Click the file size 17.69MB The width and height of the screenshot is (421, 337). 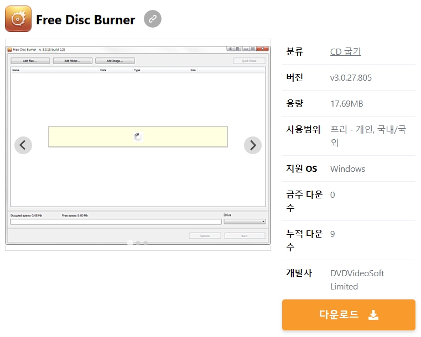pyautogui.click(x=347, y=103)
